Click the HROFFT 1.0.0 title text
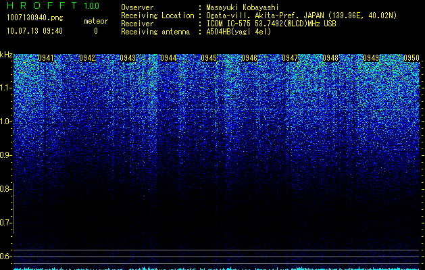Image resolution: width=425 pixels, height=270 pixels. [53, 5]
